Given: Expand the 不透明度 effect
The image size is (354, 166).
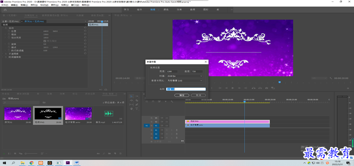Looking at the screenshot, I should click(x=2, y=54).
